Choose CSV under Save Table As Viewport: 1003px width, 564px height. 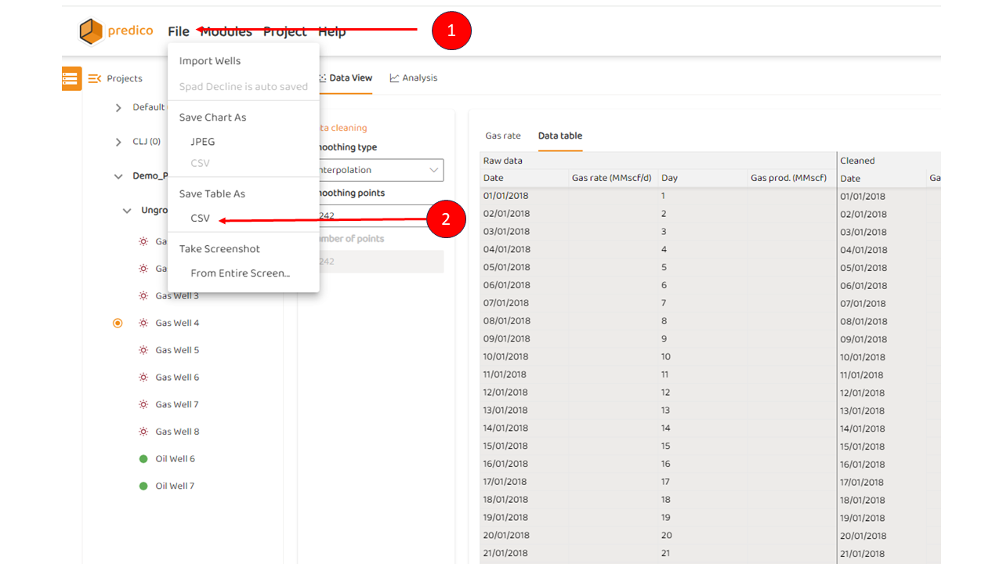pyautogui.click(x=201, y=219)
